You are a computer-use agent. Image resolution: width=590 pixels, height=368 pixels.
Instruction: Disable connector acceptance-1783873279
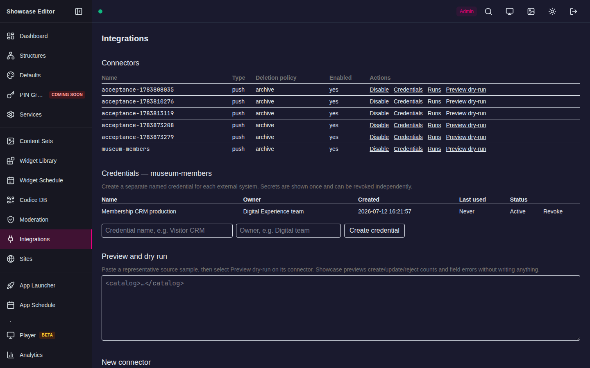(379, 137)
